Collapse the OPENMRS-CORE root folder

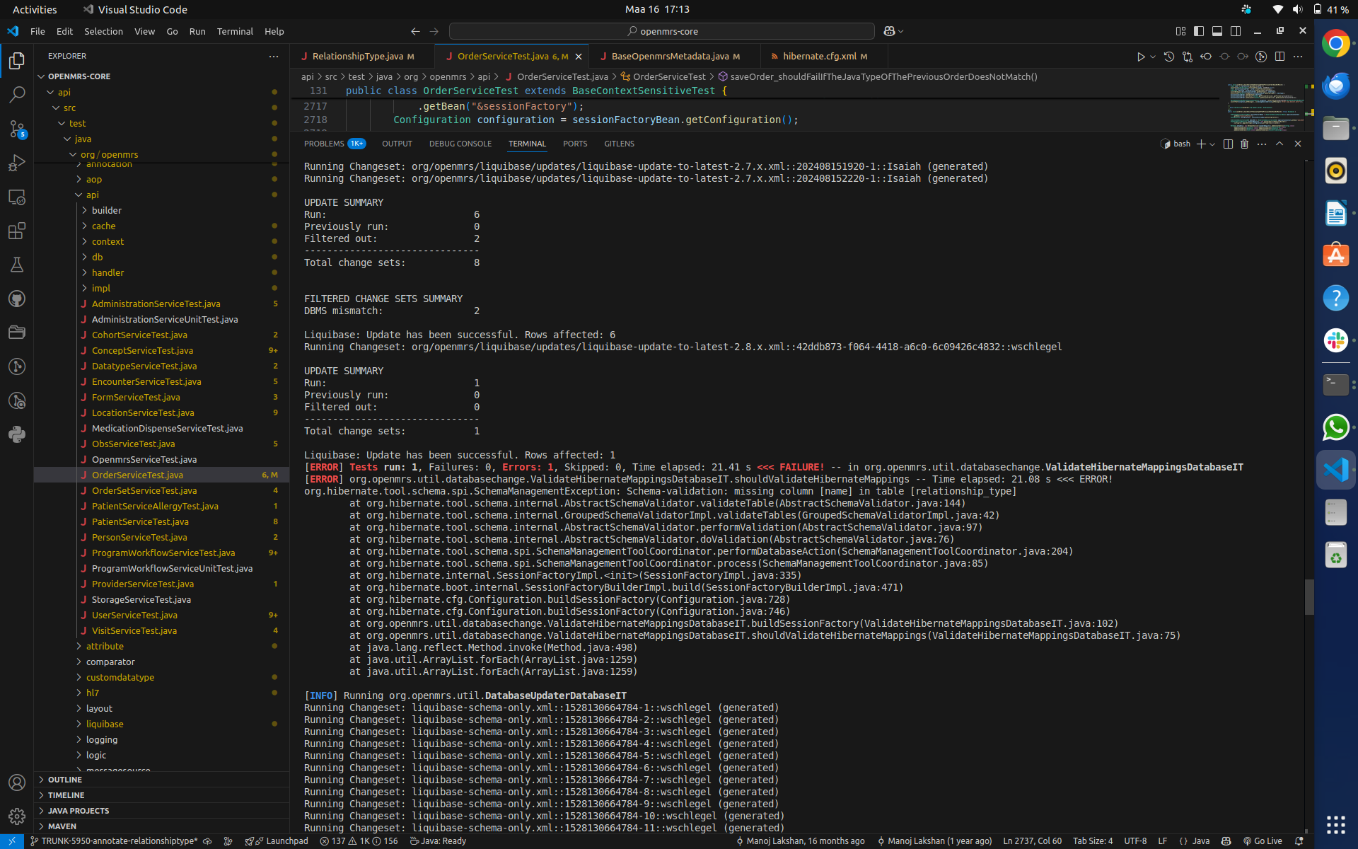(161, 76)
